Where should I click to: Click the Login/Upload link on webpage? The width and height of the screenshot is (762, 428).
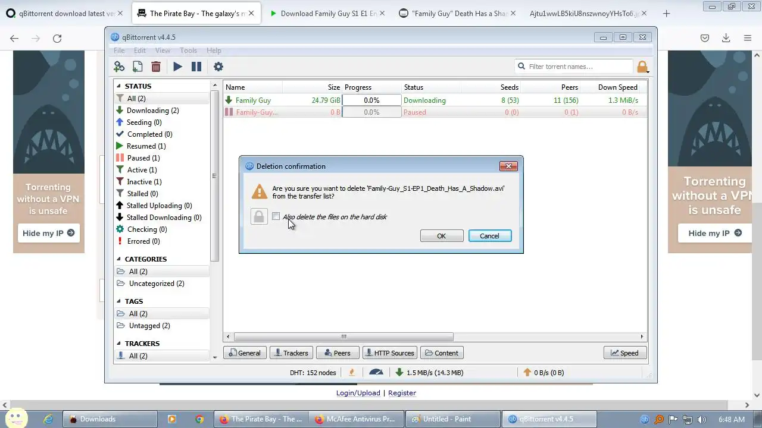(358, 393)
